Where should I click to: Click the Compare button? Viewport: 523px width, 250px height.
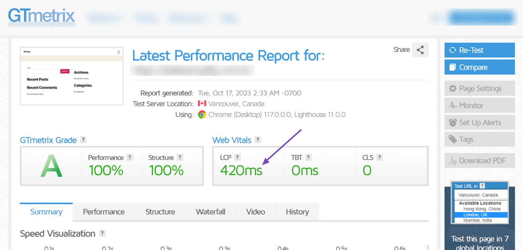coord(480,67)
